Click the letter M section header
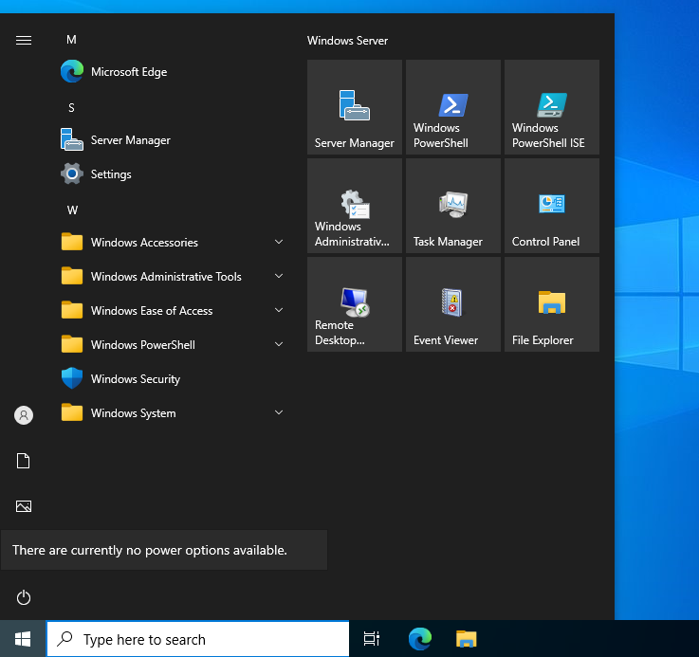The width and height of the screenshot is (699, 657). [71, 40]
